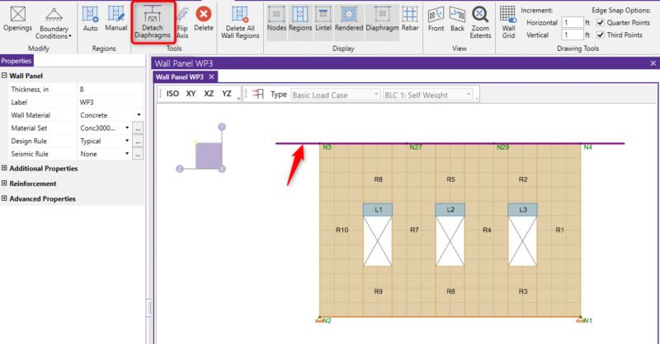Expand the Additional Properties section
The height and width of the screenshot is (344, 660).
tap(5, 169)
